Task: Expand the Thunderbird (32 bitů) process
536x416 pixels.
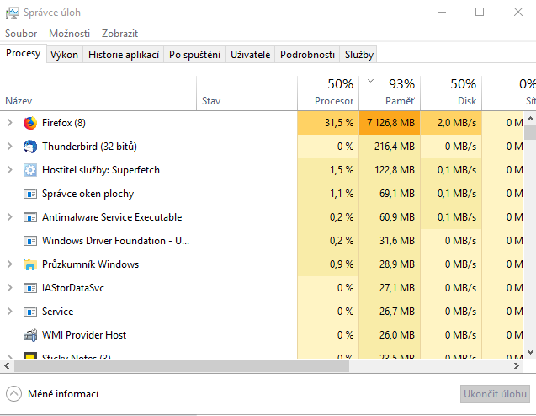Action: click(9, 147)
